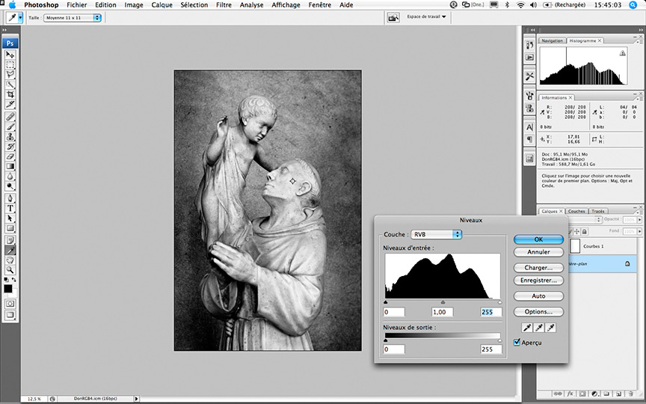Select the Path Selection tool
This screenshot has height=404, width=646.
coord(10,218)
